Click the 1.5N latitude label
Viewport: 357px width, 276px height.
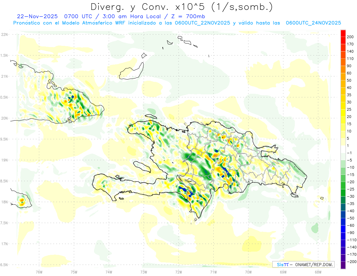pos(4,55)
